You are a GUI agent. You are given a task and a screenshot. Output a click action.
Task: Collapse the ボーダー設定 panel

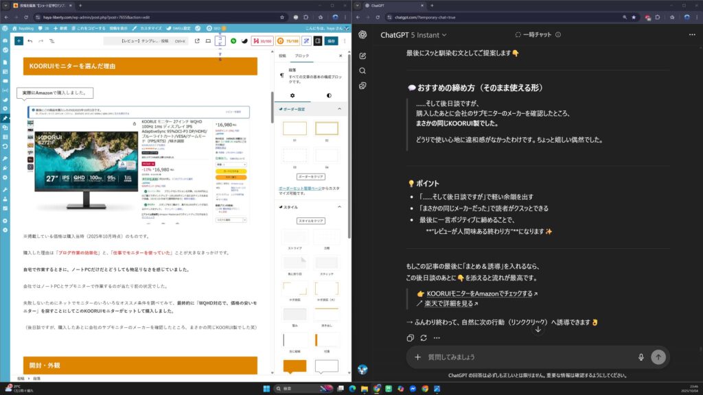(338, 109)
